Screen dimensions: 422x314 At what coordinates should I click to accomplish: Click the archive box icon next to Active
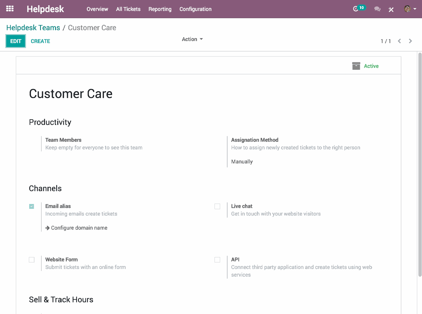(356, 66)
